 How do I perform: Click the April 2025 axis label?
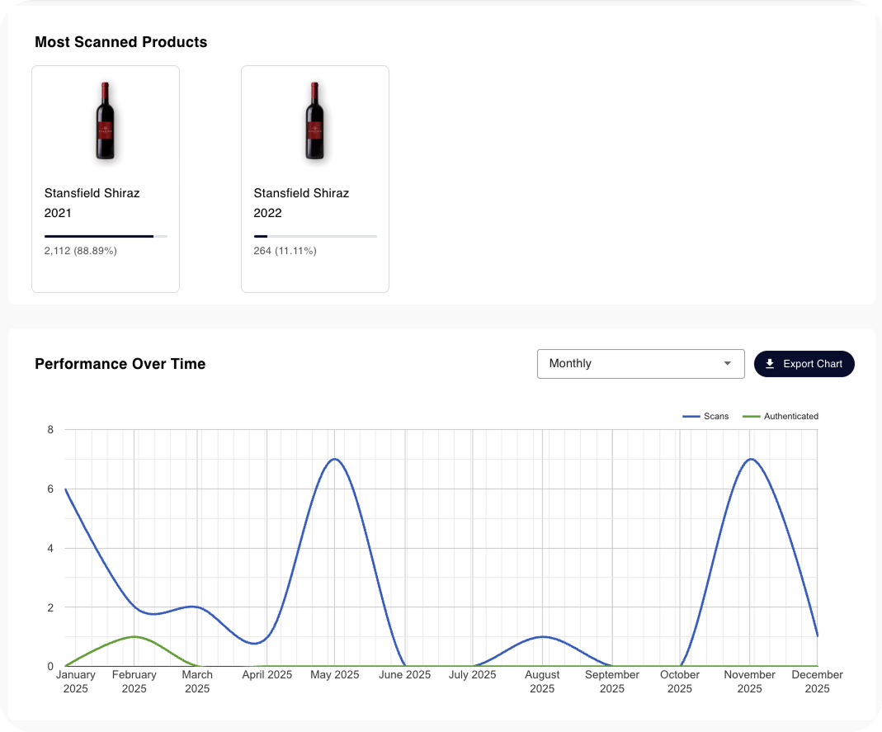(266, 674)
